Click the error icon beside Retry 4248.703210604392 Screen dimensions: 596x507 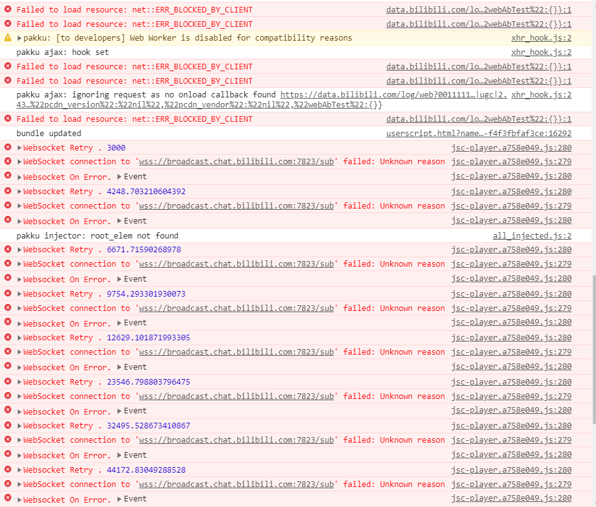tap(7, 190)
